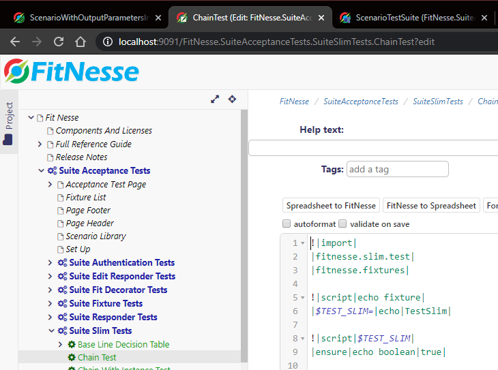Click the add a tag input field
498x370 pixels.
point(397,169)
